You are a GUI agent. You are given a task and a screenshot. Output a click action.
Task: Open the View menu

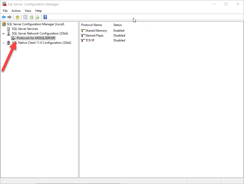point(28,11)
